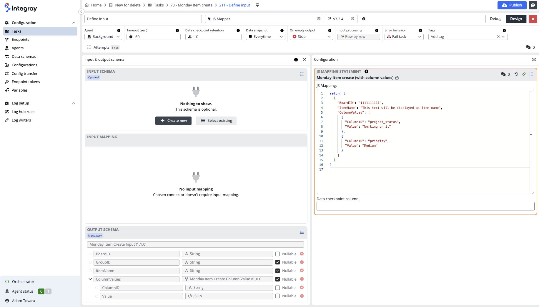The height and width of the screenshot is (307, 539).
Task: Collapse the left sidebar with arrow icon
Action: tap(81, 12)
